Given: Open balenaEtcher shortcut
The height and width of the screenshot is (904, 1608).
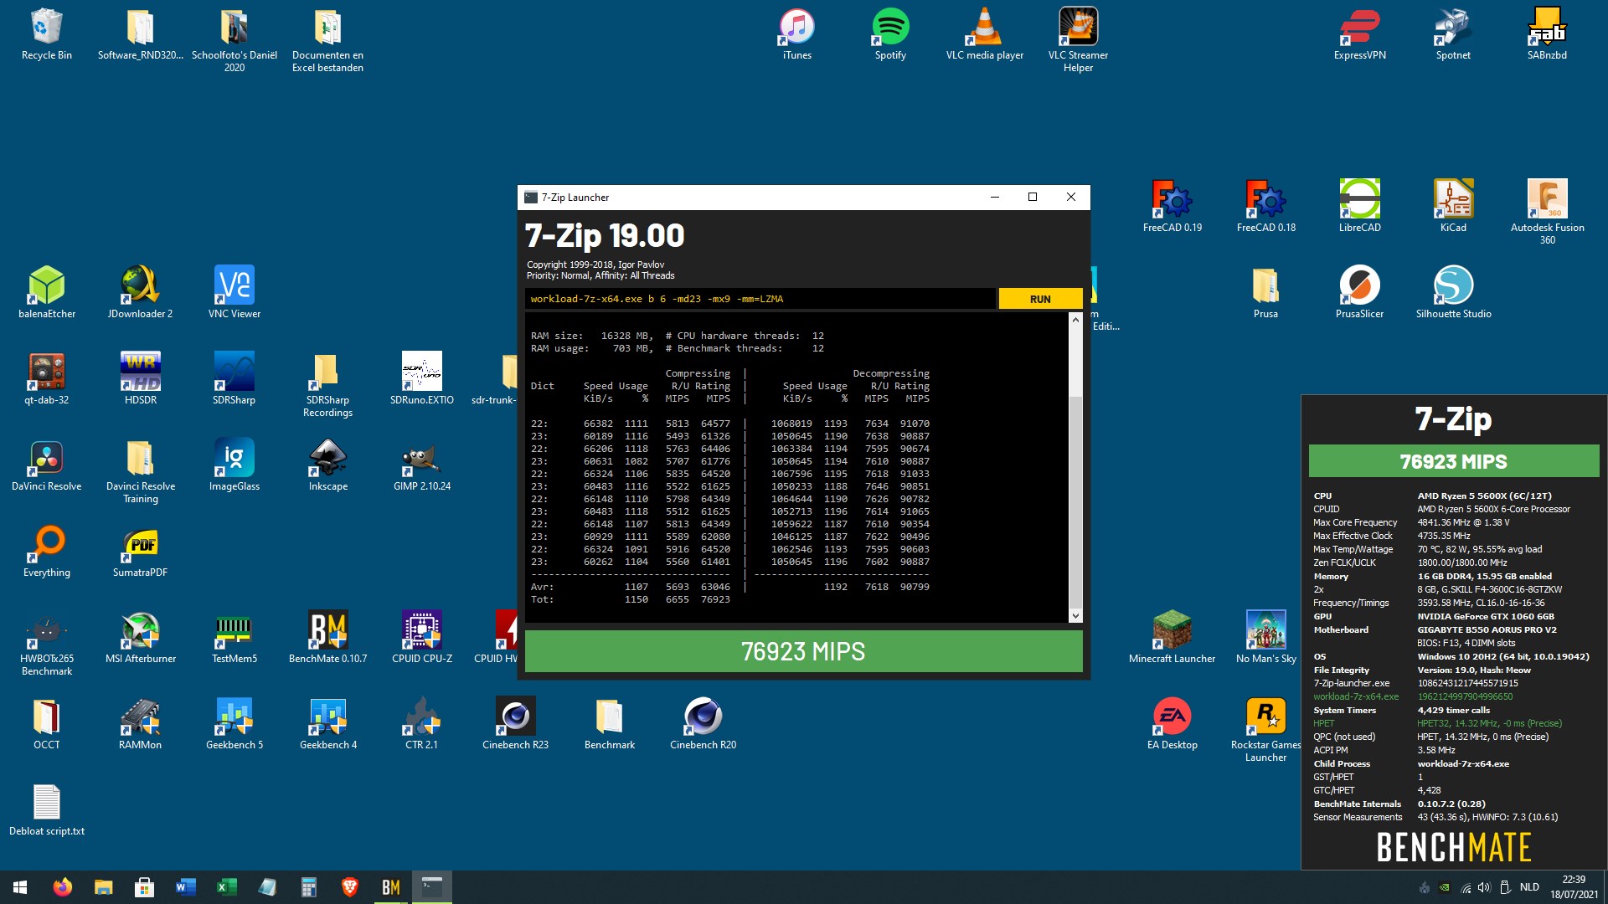Looking at the screenshot, I should click(x=47, y=293).
